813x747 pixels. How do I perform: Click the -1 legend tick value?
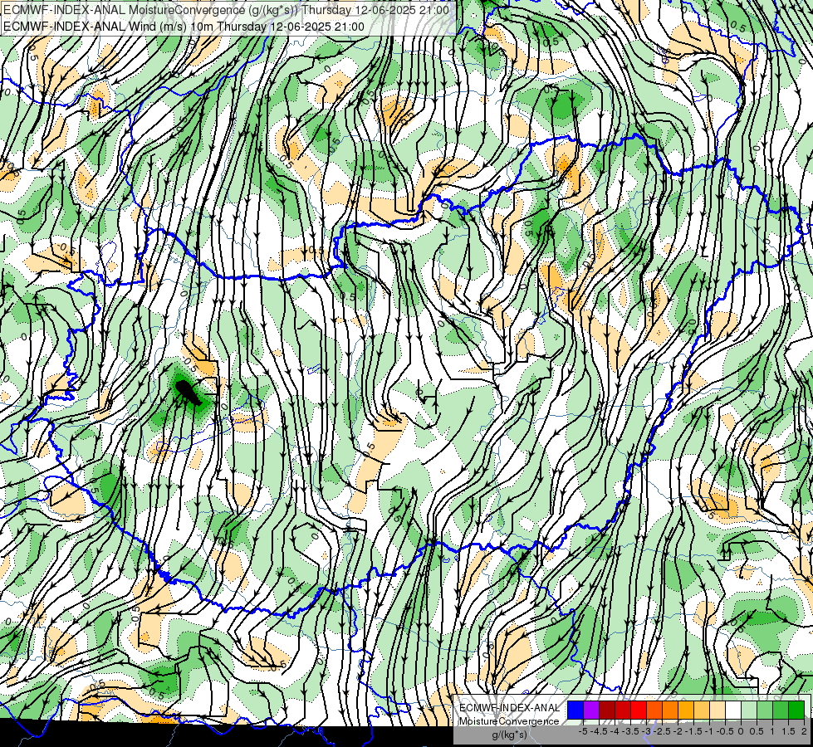(x=709, y=731)
